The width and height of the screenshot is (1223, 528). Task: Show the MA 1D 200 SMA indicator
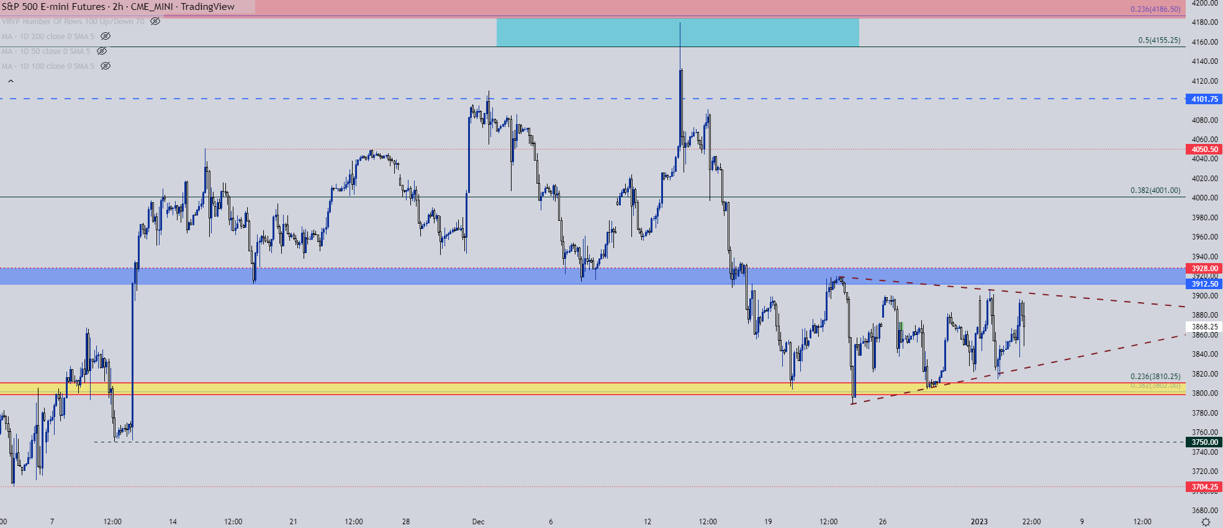(106, 36)
